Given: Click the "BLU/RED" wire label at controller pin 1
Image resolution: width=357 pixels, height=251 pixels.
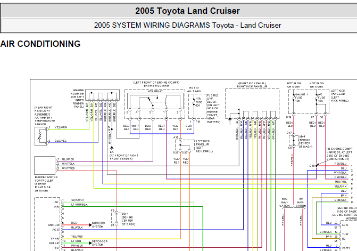Looking at the screenshot, I should click(68, 159).
